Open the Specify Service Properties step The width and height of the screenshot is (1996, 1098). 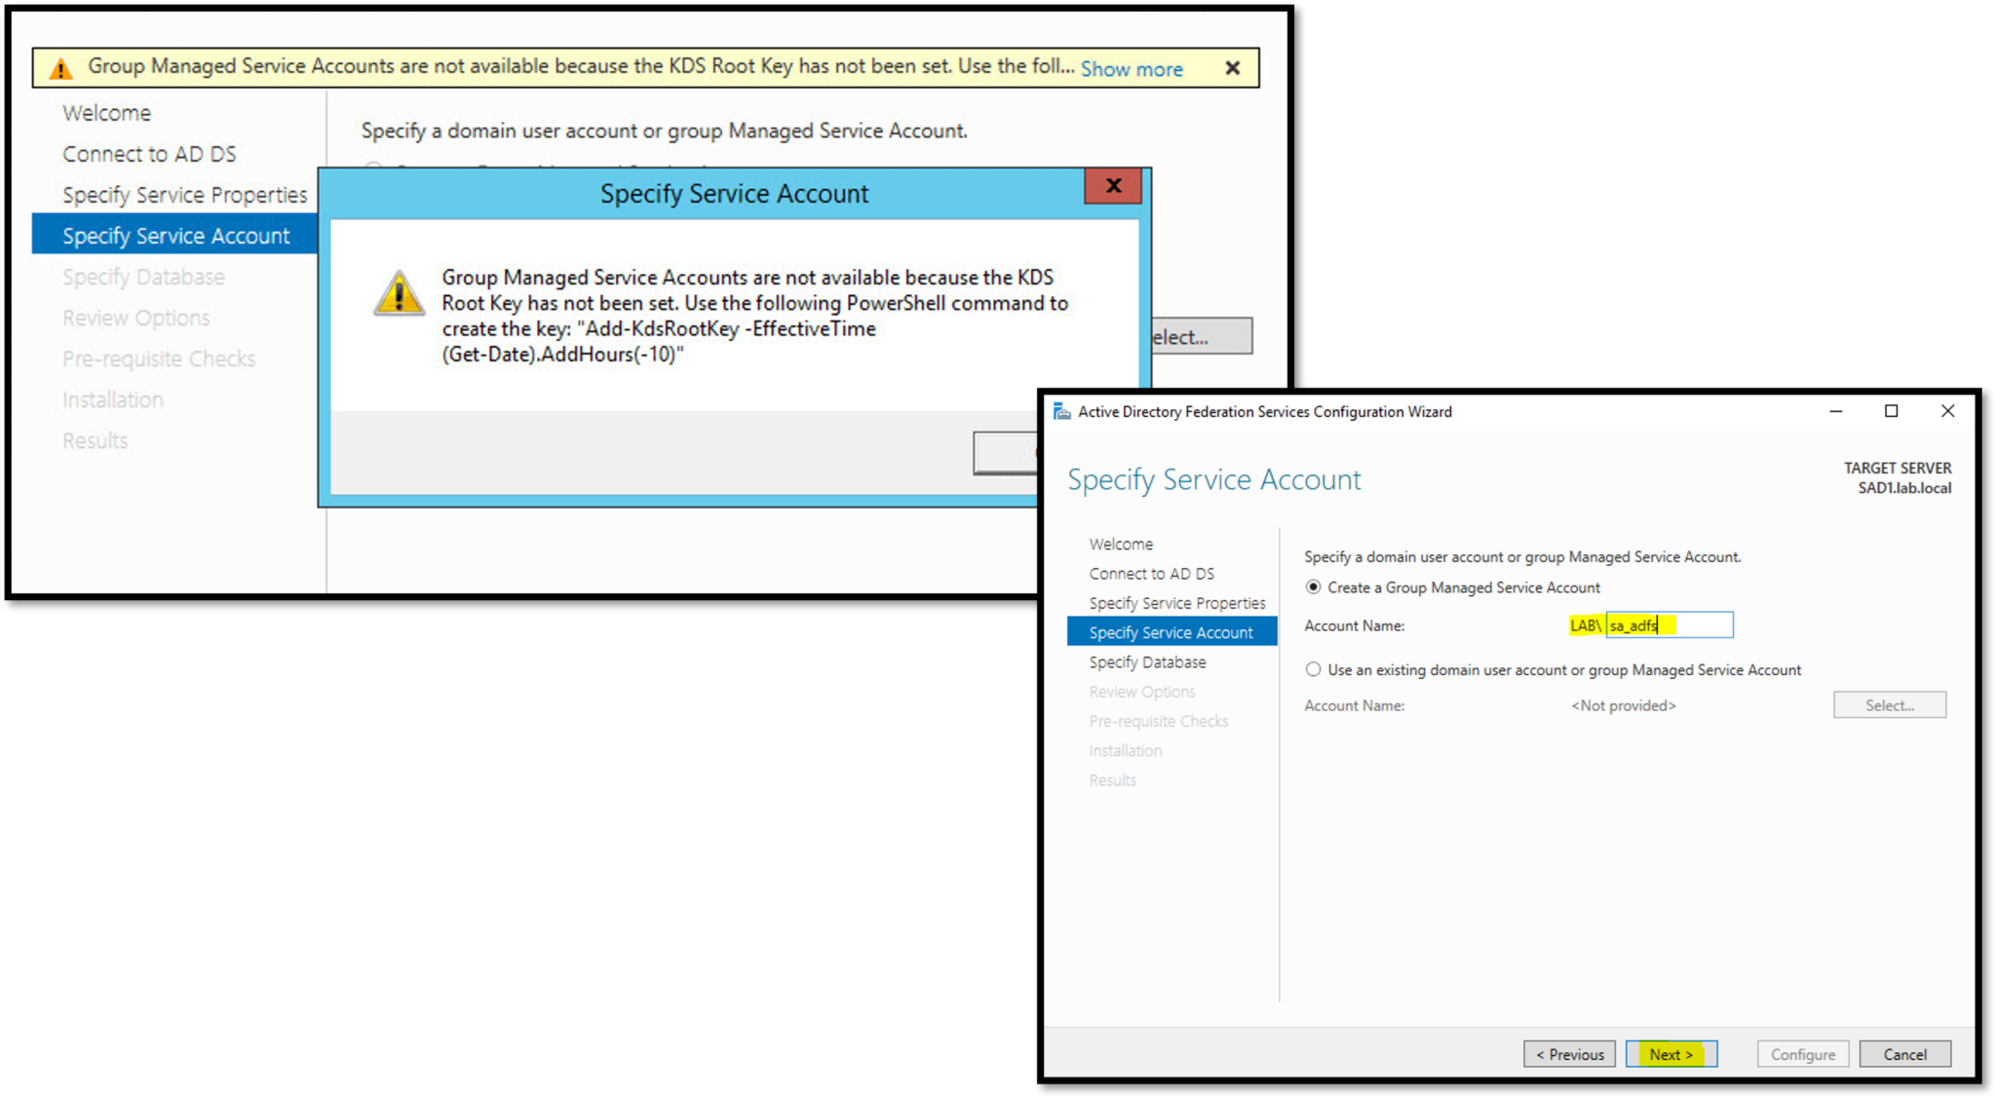point(1175,602)
